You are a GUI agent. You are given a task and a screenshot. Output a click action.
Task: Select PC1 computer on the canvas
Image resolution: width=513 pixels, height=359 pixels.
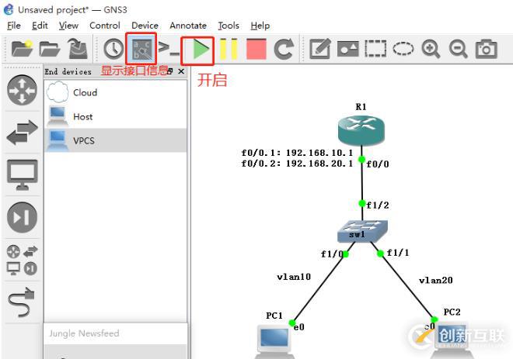click(274, 341)
